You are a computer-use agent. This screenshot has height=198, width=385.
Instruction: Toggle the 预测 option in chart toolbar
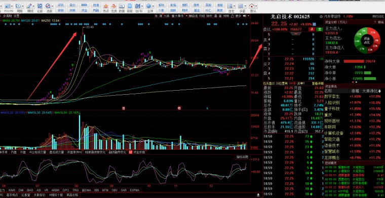226,16
